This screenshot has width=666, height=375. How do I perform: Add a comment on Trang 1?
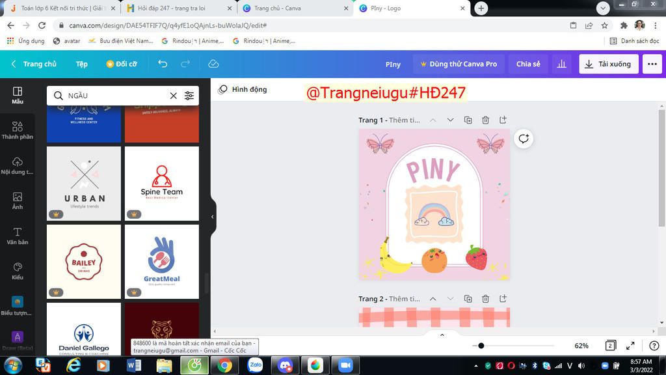(524, 139)
